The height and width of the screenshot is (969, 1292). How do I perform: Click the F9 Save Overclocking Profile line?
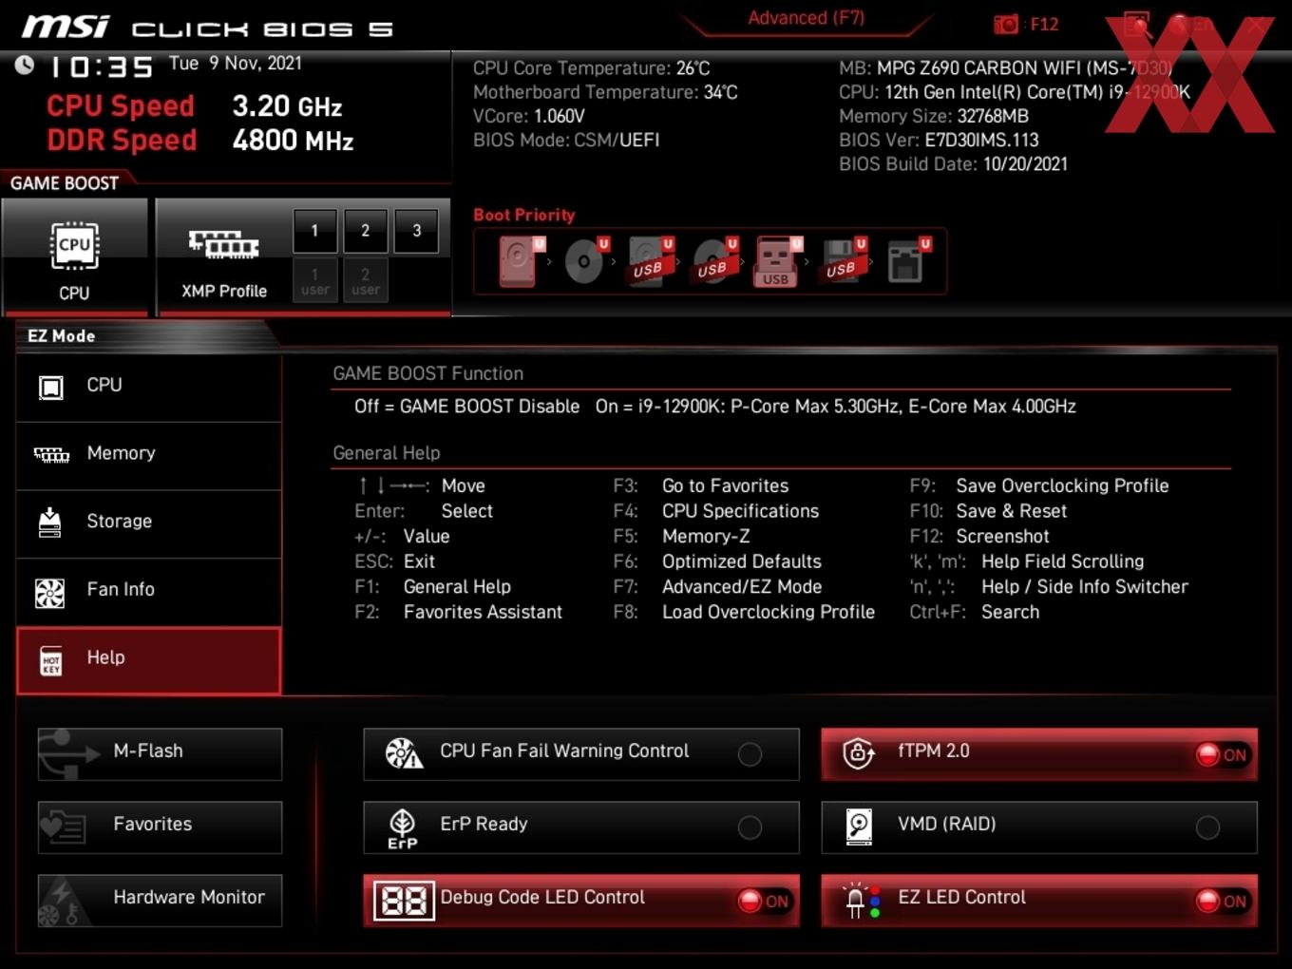click(x=1039, y=485)
